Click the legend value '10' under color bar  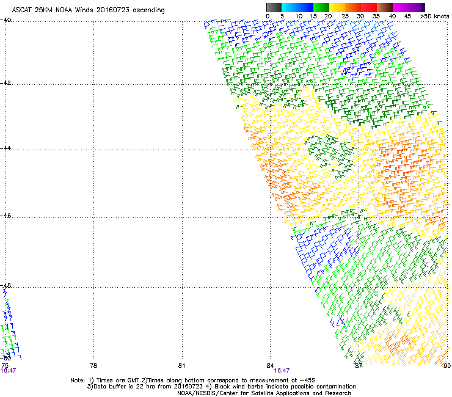pyautogui.click(x=299, y=16)
